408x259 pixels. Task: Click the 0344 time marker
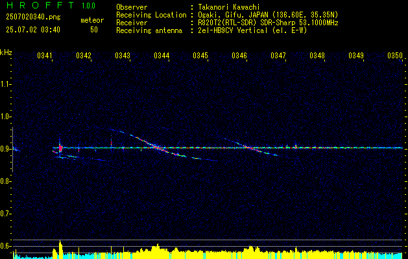[x=162, y=55]
